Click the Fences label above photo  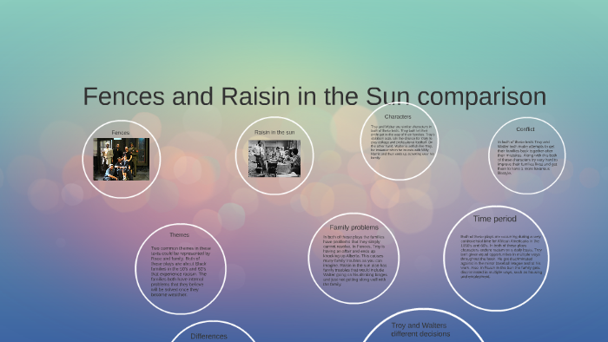tap(121, 133)
